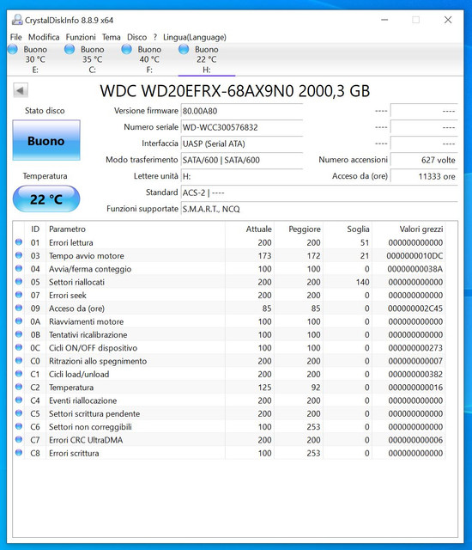
Task: Click the Versione firmware field 80.00A80
Action: click(x=242, y=111)
